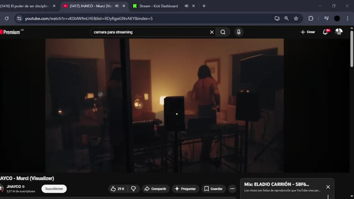
Task: Start voice search with the microphone
Action: [239, 32]
